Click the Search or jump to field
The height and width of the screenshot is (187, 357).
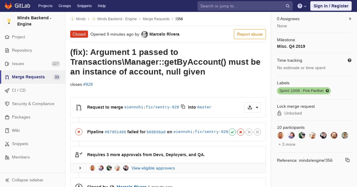(x=245, y=6)
